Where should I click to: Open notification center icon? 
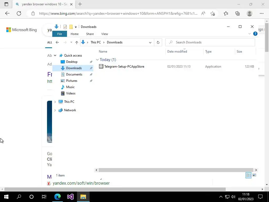pos(260,197)
